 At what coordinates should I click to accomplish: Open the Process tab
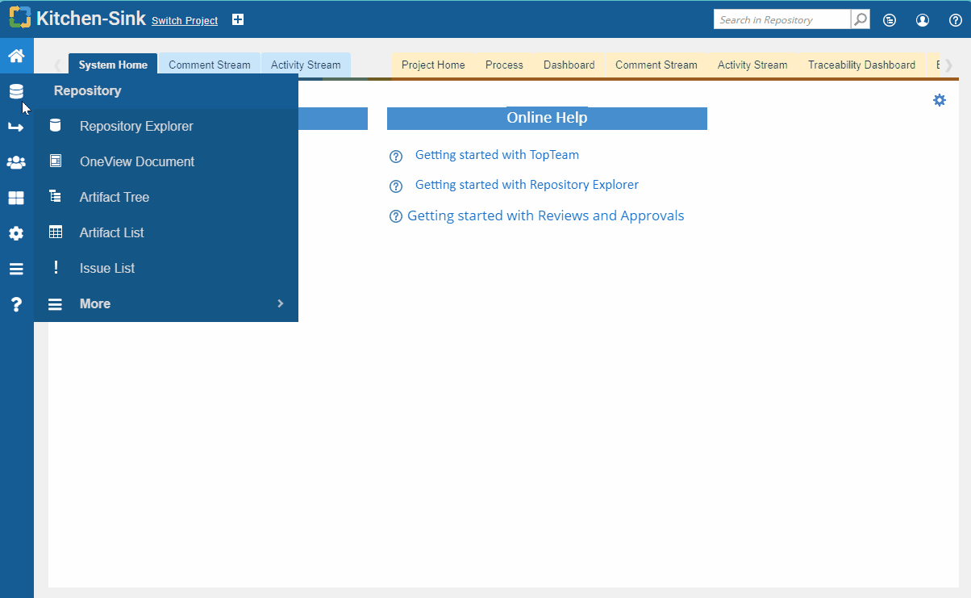point(504,65)
